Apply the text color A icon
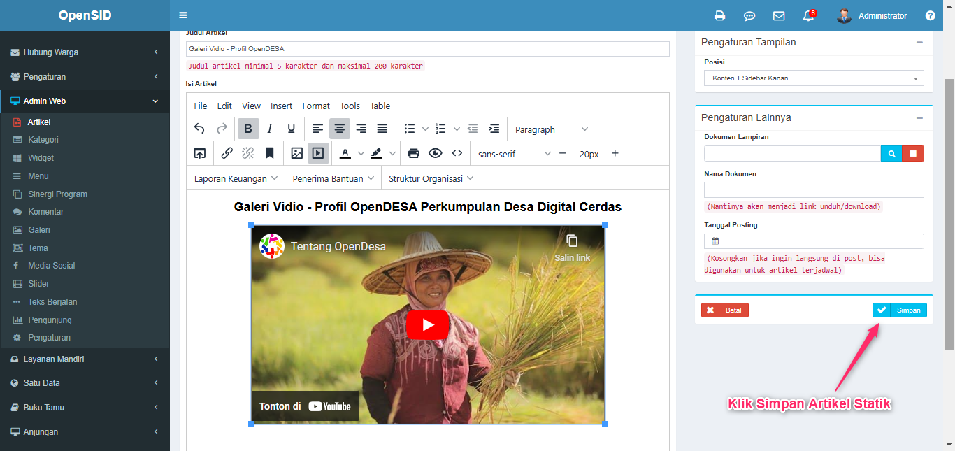 point(345,153)
